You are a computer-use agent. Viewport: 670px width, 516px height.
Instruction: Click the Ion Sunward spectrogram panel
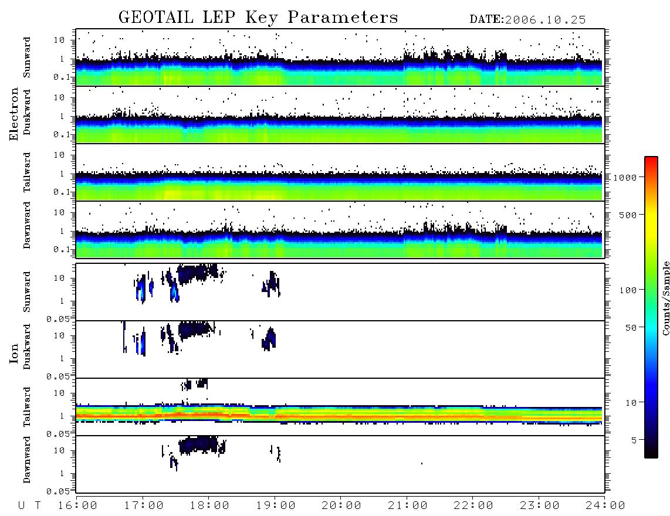click(x=340, y=292)
